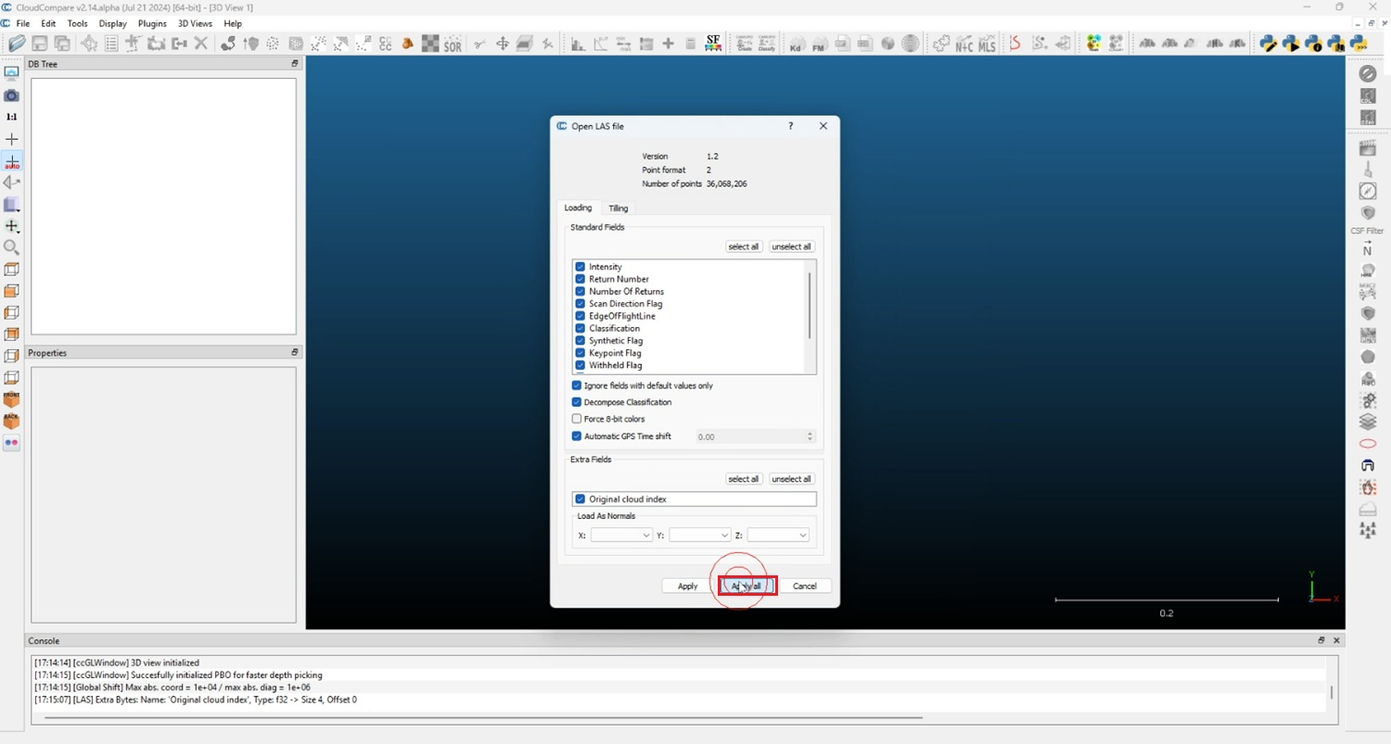Enable Force 8-bit colors checkbox
This screenshot has height=744, width=1391.
click(x=577, y=419)
